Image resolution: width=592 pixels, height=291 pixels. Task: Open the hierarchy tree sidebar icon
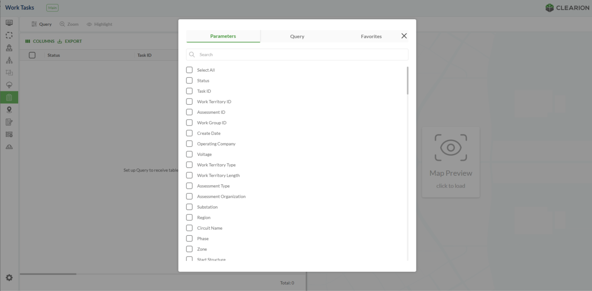[x=9, y=60]
